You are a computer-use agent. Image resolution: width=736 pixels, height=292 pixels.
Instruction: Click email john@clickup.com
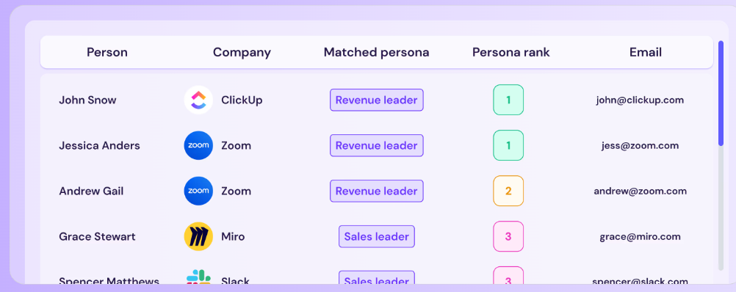(x=640, y=100)
